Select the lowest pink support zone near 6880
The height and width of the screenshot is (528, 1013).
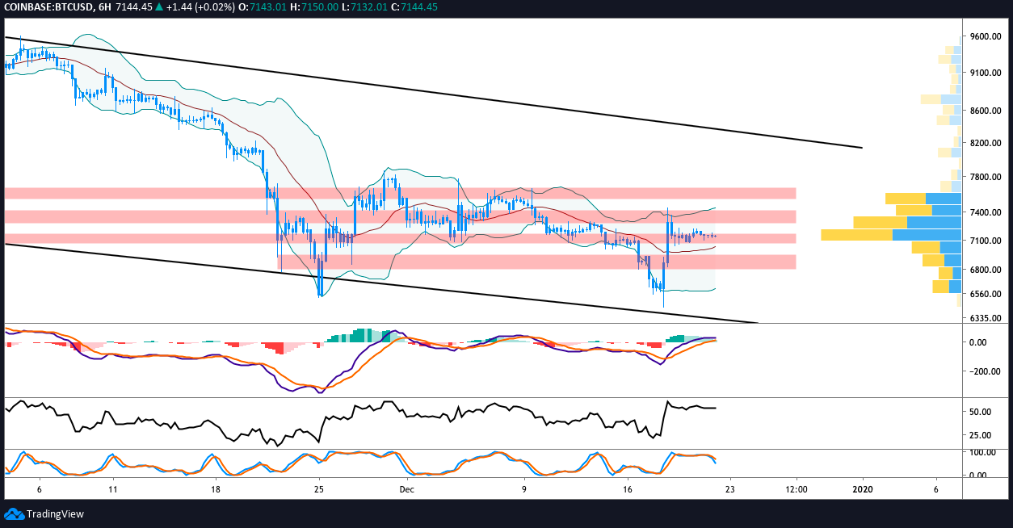536,262
